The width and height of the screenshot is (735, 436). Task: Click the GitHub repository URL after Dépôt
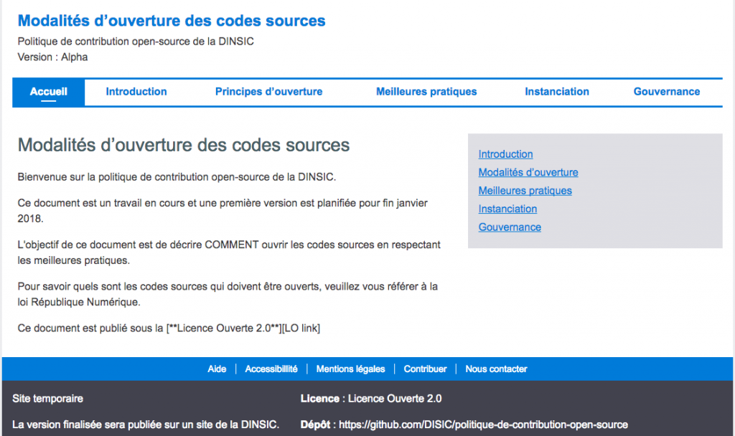pos(483,425)
